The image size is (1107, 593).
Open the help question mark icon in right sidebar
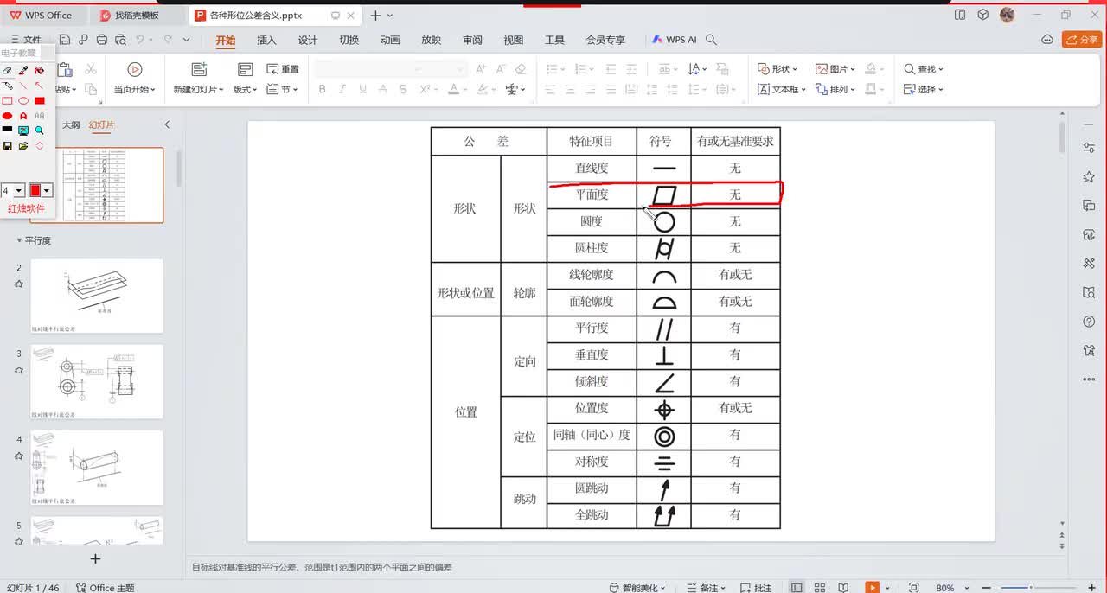pos(1089,322)
